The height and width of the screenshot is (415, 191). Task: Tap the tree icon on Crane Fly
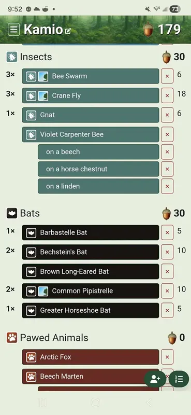pos(43,95)
